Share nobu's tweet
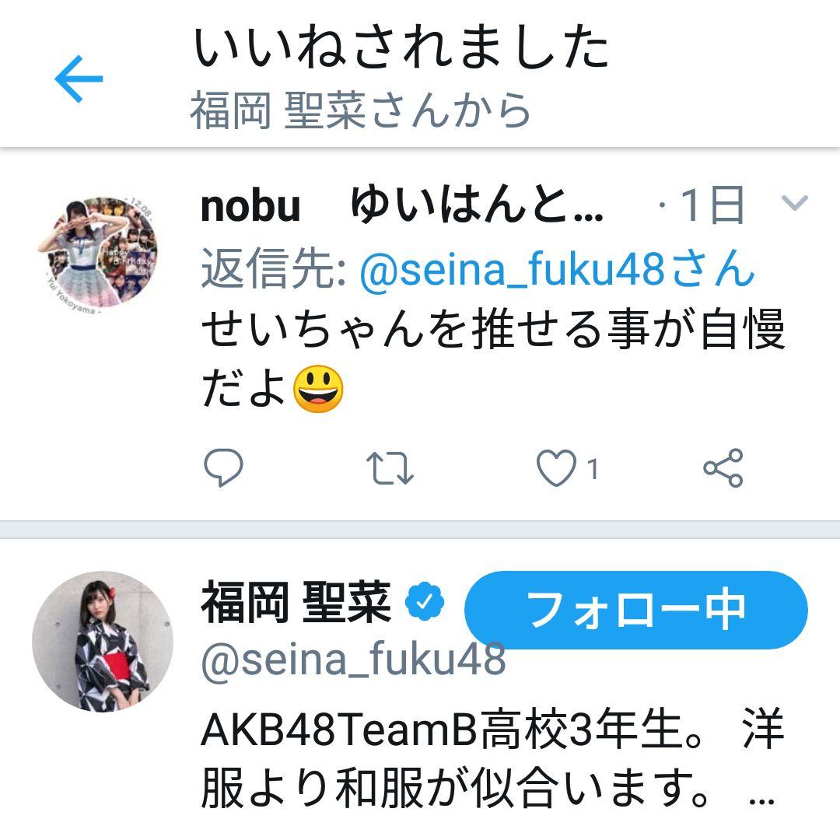This screenshot has height=840, width=840. point(723,468)
